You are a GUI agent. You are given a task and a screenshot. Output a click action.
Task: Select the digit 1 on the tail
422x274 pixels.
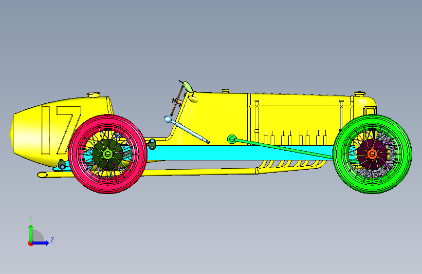coord(45,130)
